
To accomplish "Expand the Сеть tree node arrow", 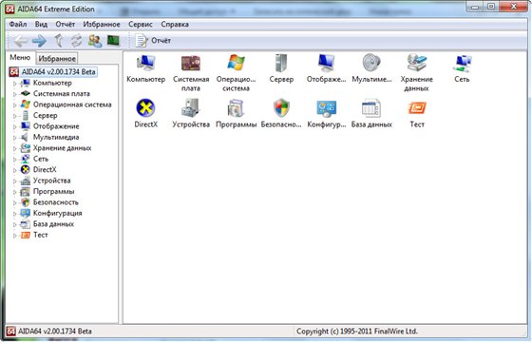I will click(x=14, y=160).
